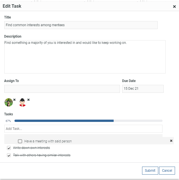Click 'Write down own interests' text
Viewport: 179px width, 180px height.
click(x=32, y=148)
